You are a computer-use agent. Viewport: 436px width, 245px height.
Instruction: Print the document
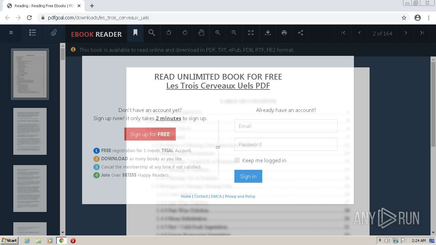[x=284, y=33]
